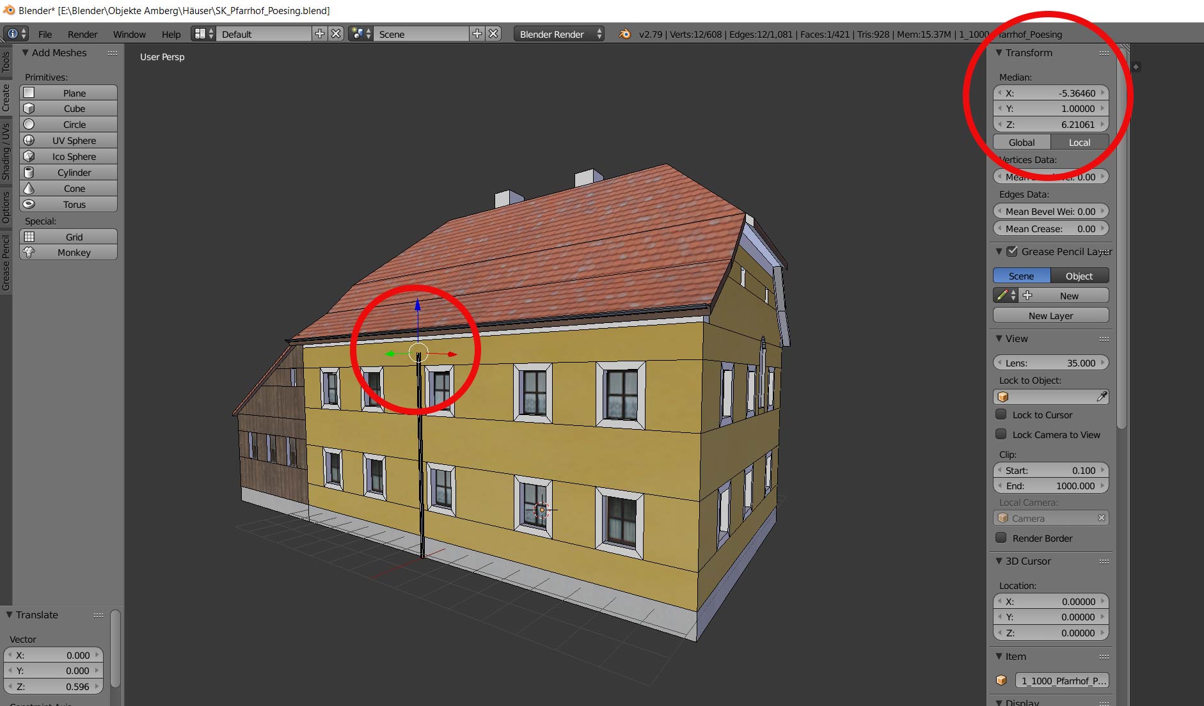Enable Lock Camera to View checkbox
This screenshot has width=1204, height=706.
pos(1001,434)
